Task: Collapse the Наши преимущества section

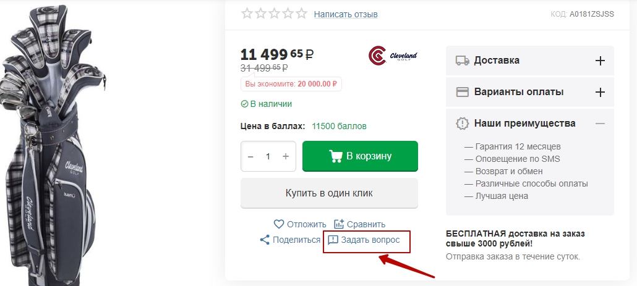Action: 599,124
